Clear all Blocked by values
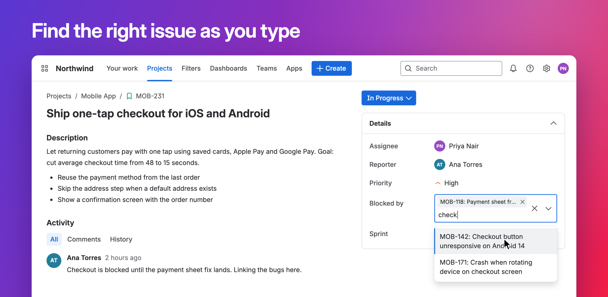Image resolution: width=608 pixels, height=297 pixels. pyautogui.click(x=535, y=209)
